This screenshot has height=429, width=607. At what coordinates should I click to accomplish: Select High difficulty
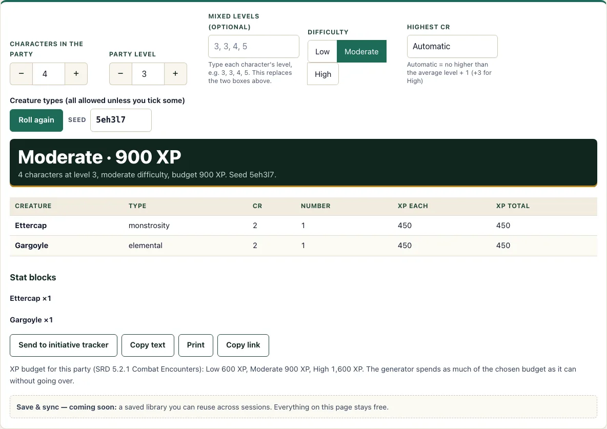323,74
